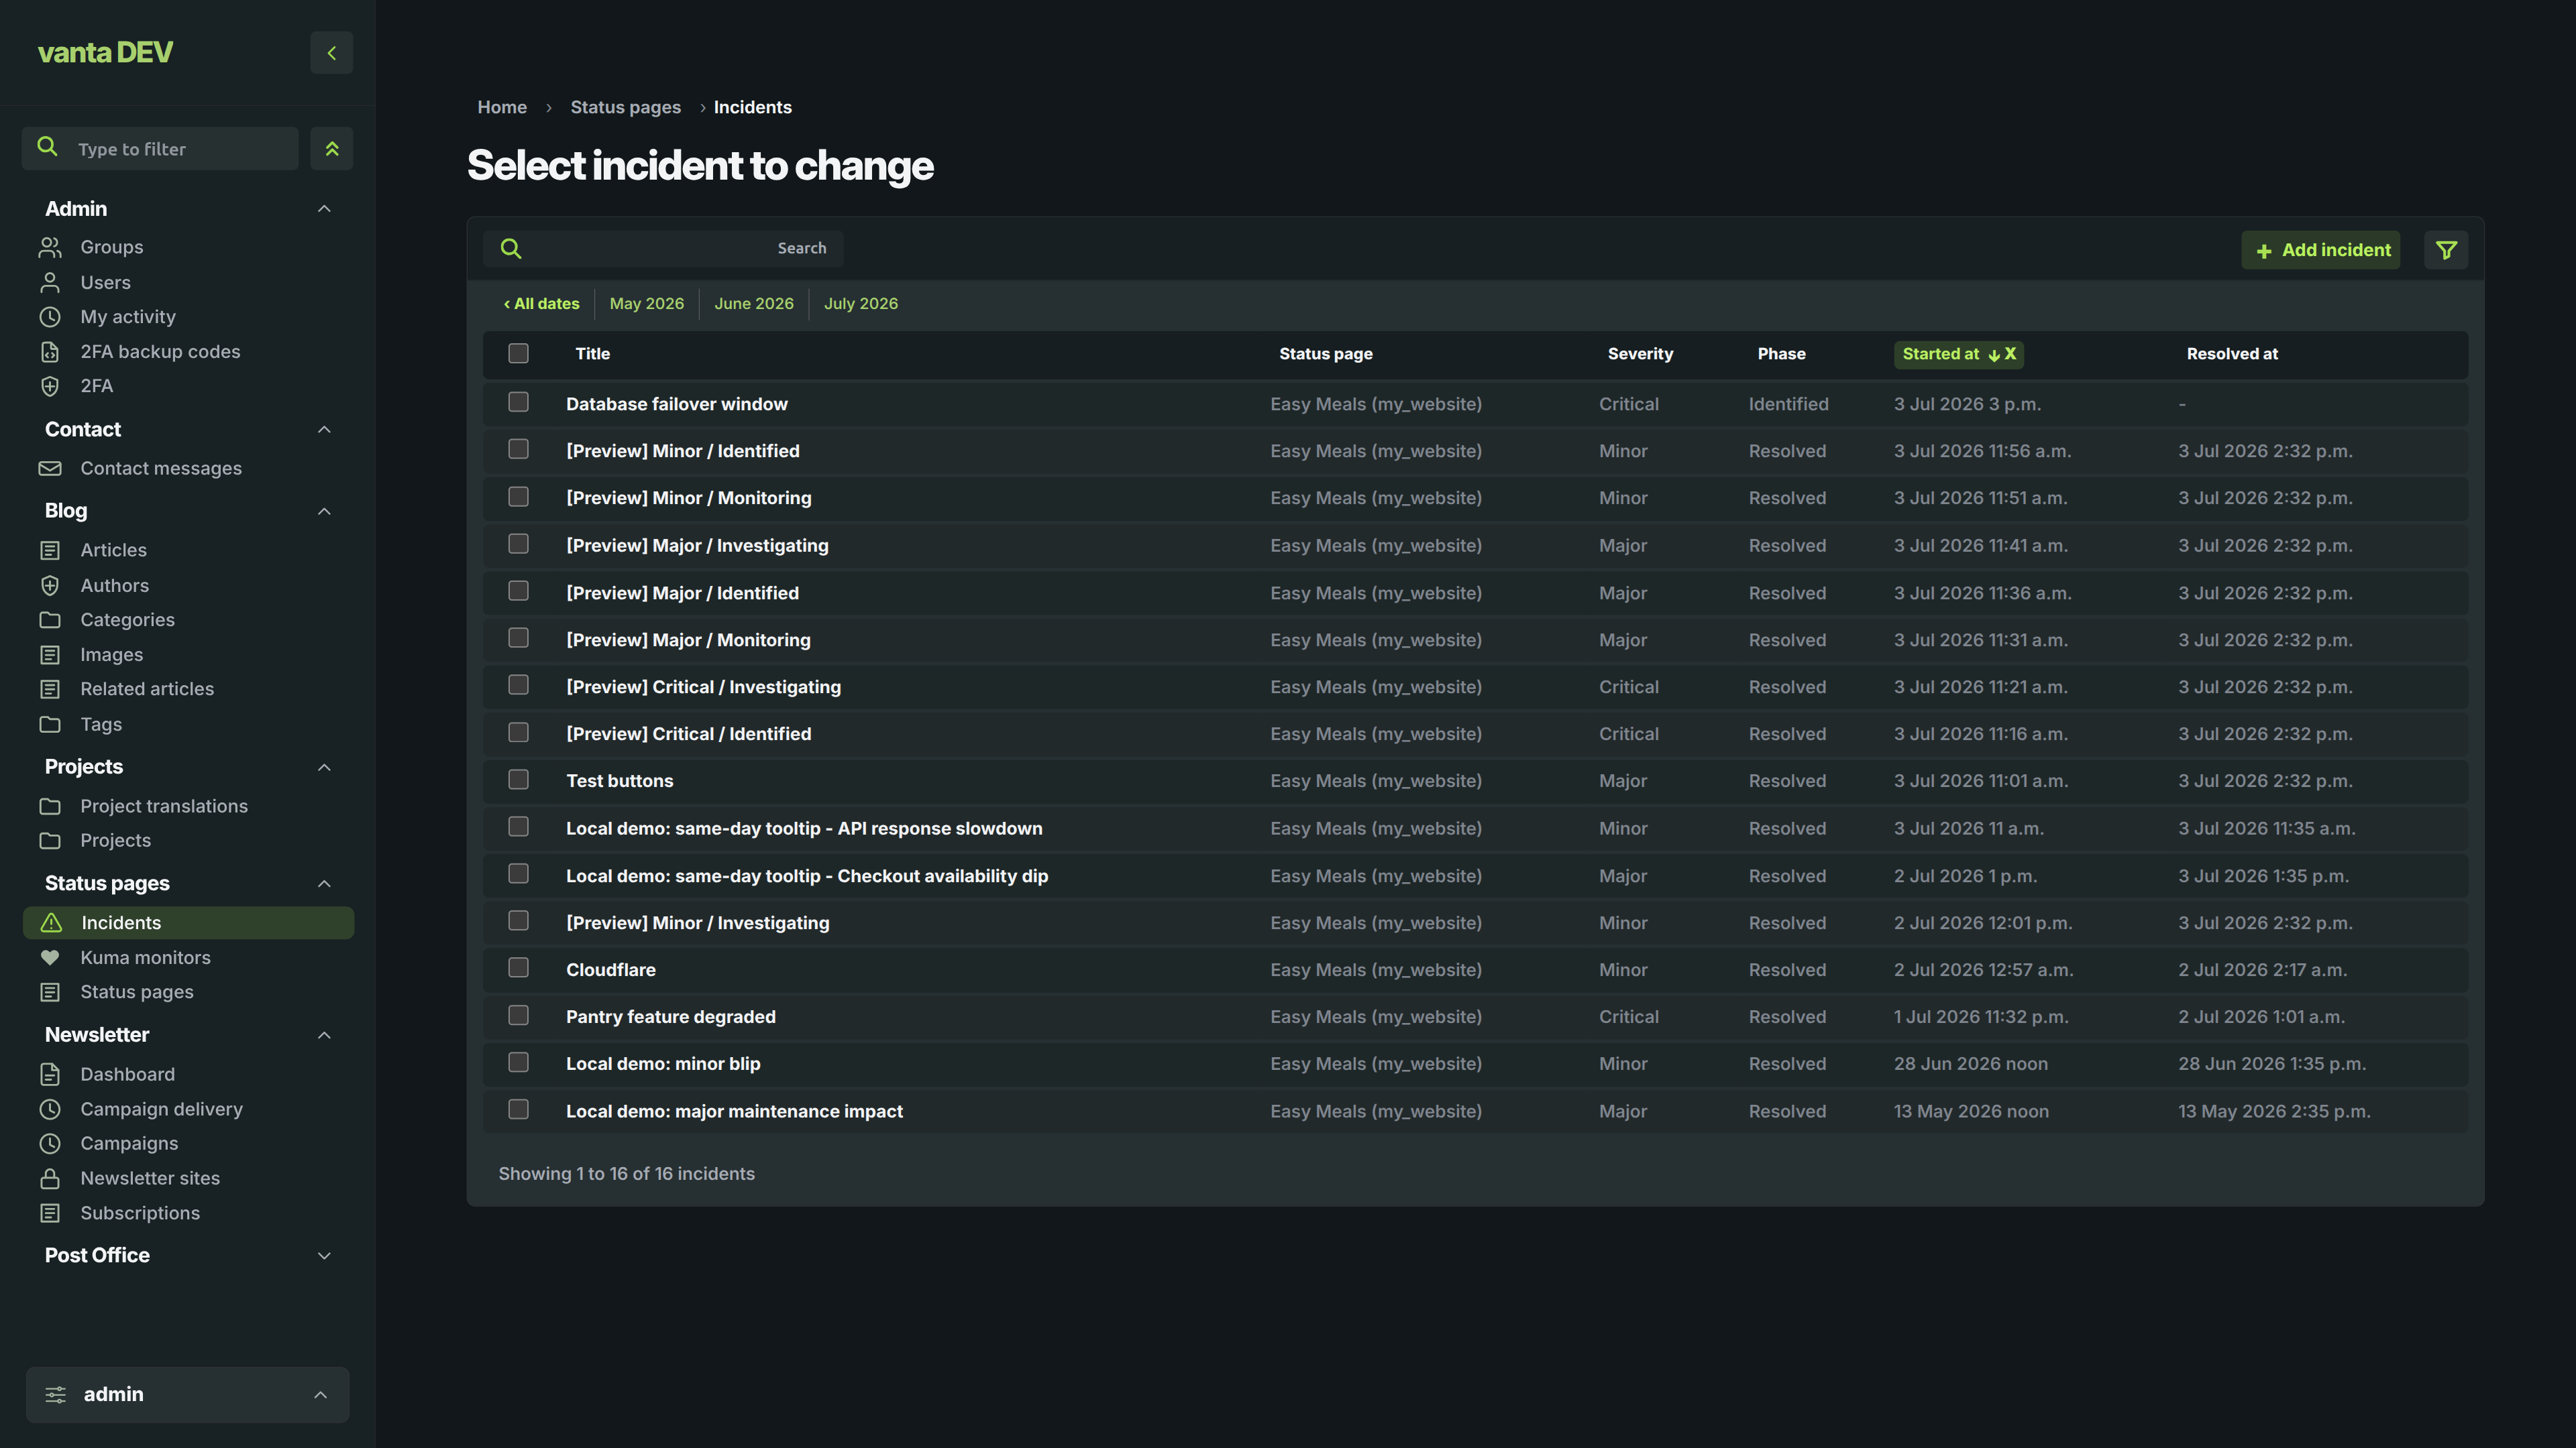Image resolution: width=2576 pixels, height=1448 pixels.
Task: Click the 2FA shield icon
Action: 50,385
